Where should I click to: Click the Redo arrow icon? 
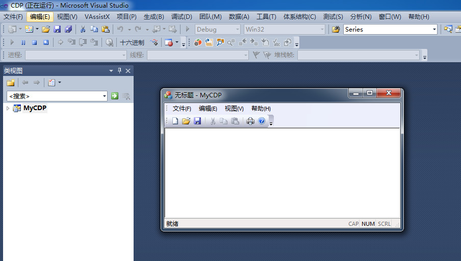138,29
